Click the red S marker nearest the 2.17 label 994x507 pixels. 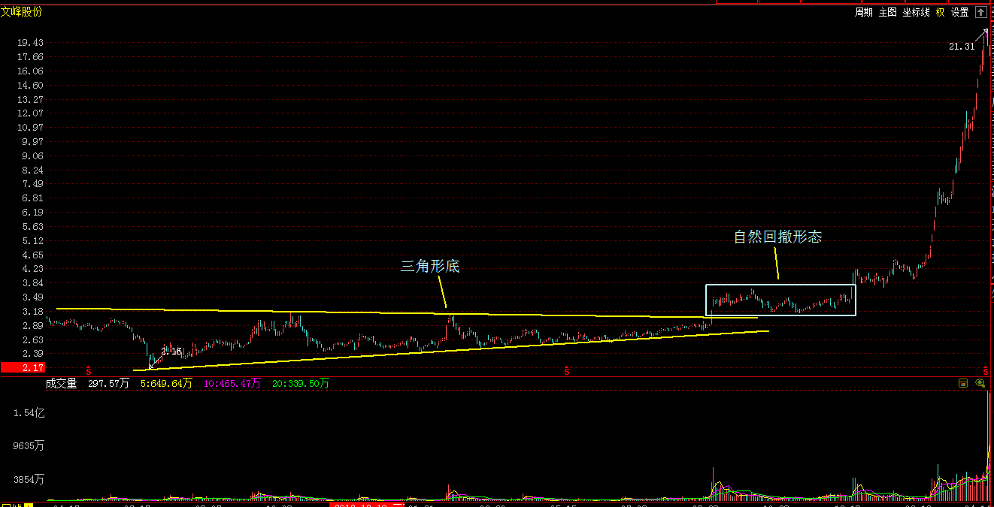point(89,370)
